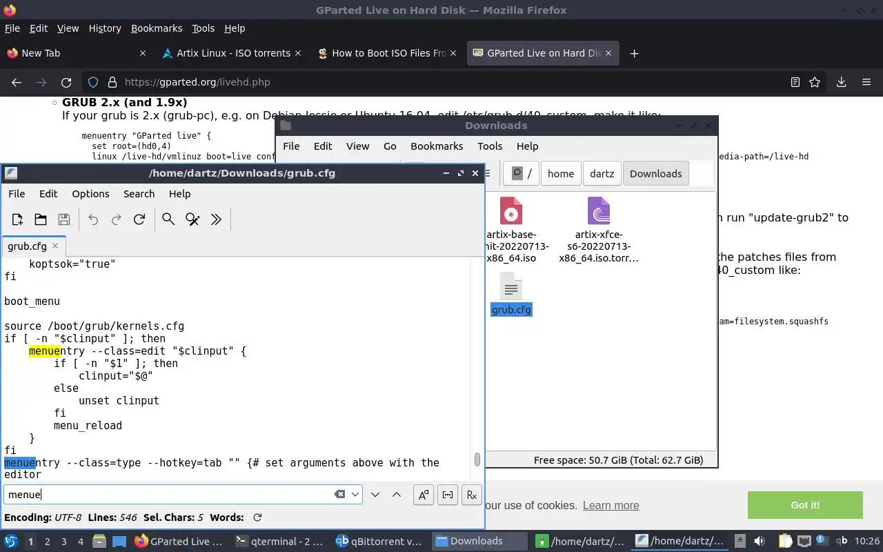Click the Find magnifier icon in editor toolbar
The image size is (883, 552).
tap(168, 219)
